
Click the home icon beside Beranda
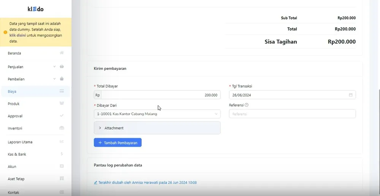pos(62,52)
